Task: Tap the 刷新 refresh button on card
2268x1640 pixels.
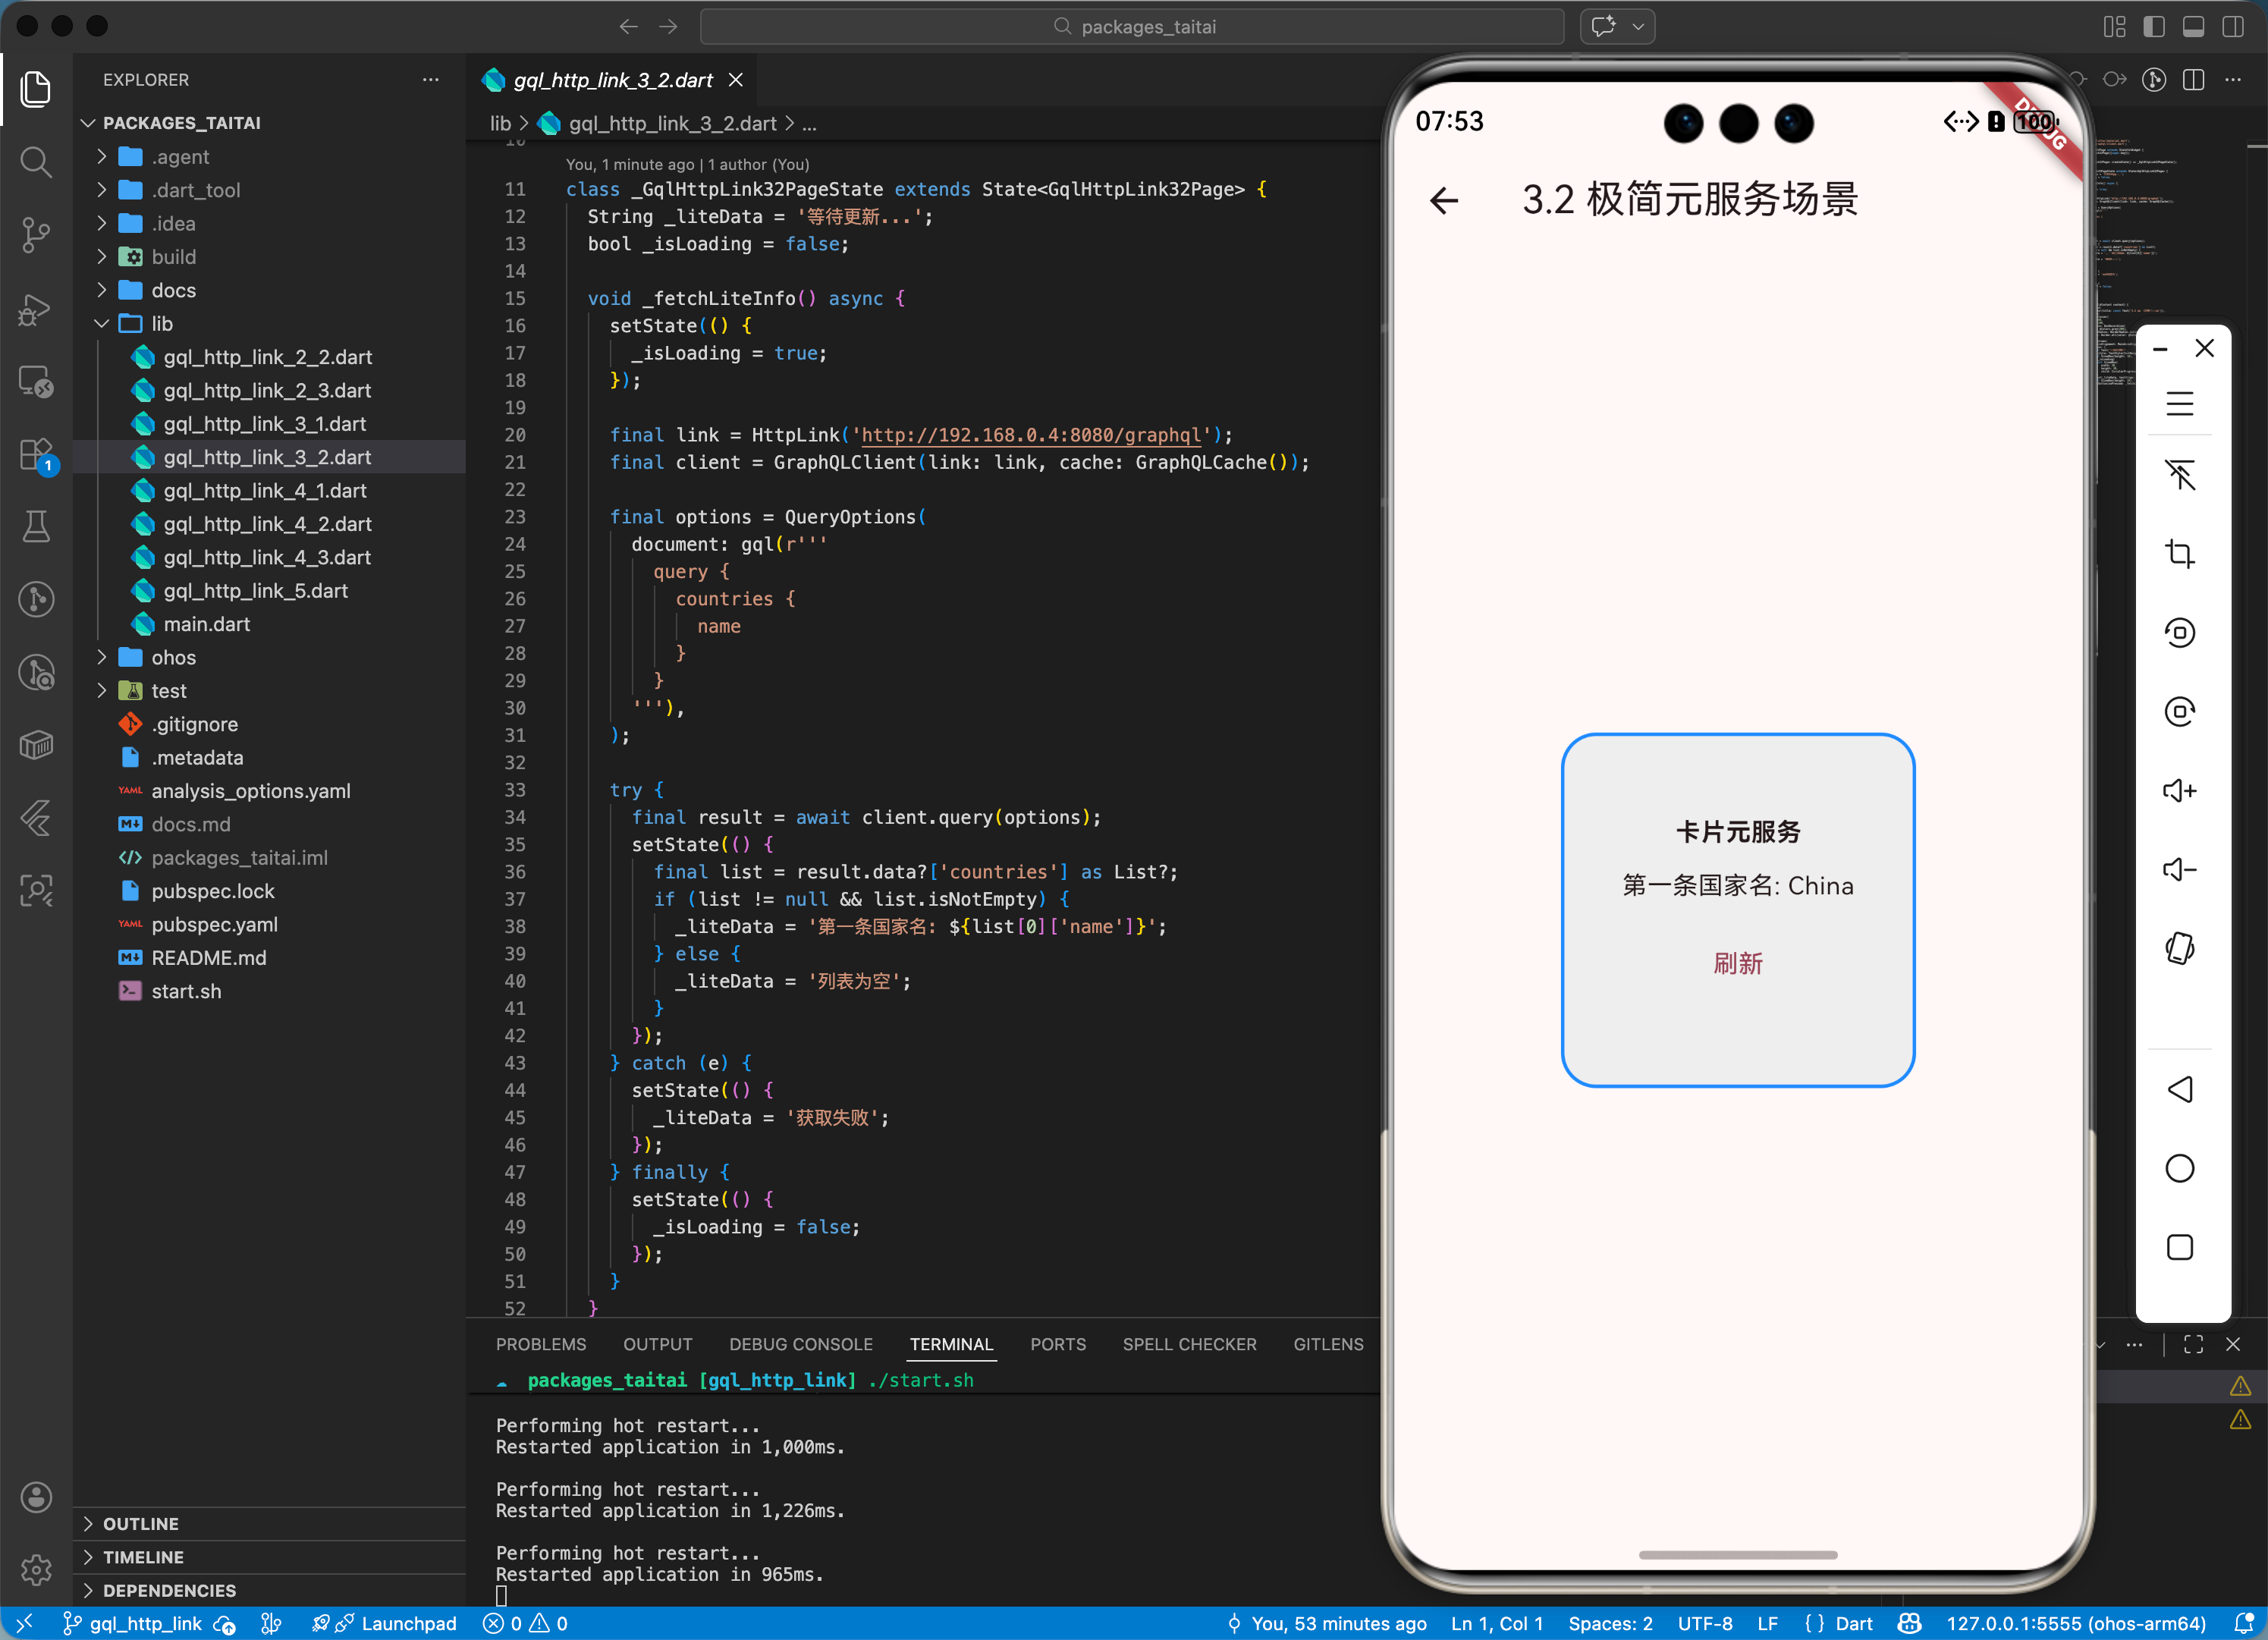Action: coord(1737,963)
